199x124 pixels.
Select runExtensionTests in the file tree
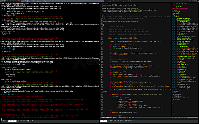(x=181, y=98)
